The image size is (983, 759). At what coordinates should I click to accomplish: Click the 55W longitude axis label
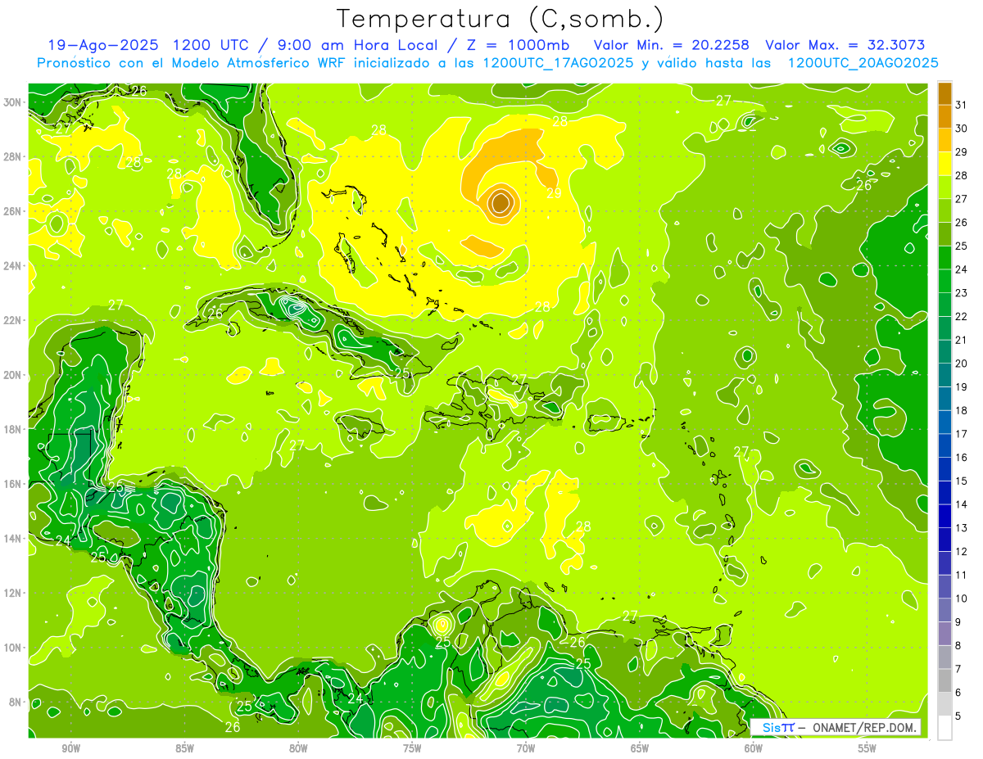coord(867,748)
